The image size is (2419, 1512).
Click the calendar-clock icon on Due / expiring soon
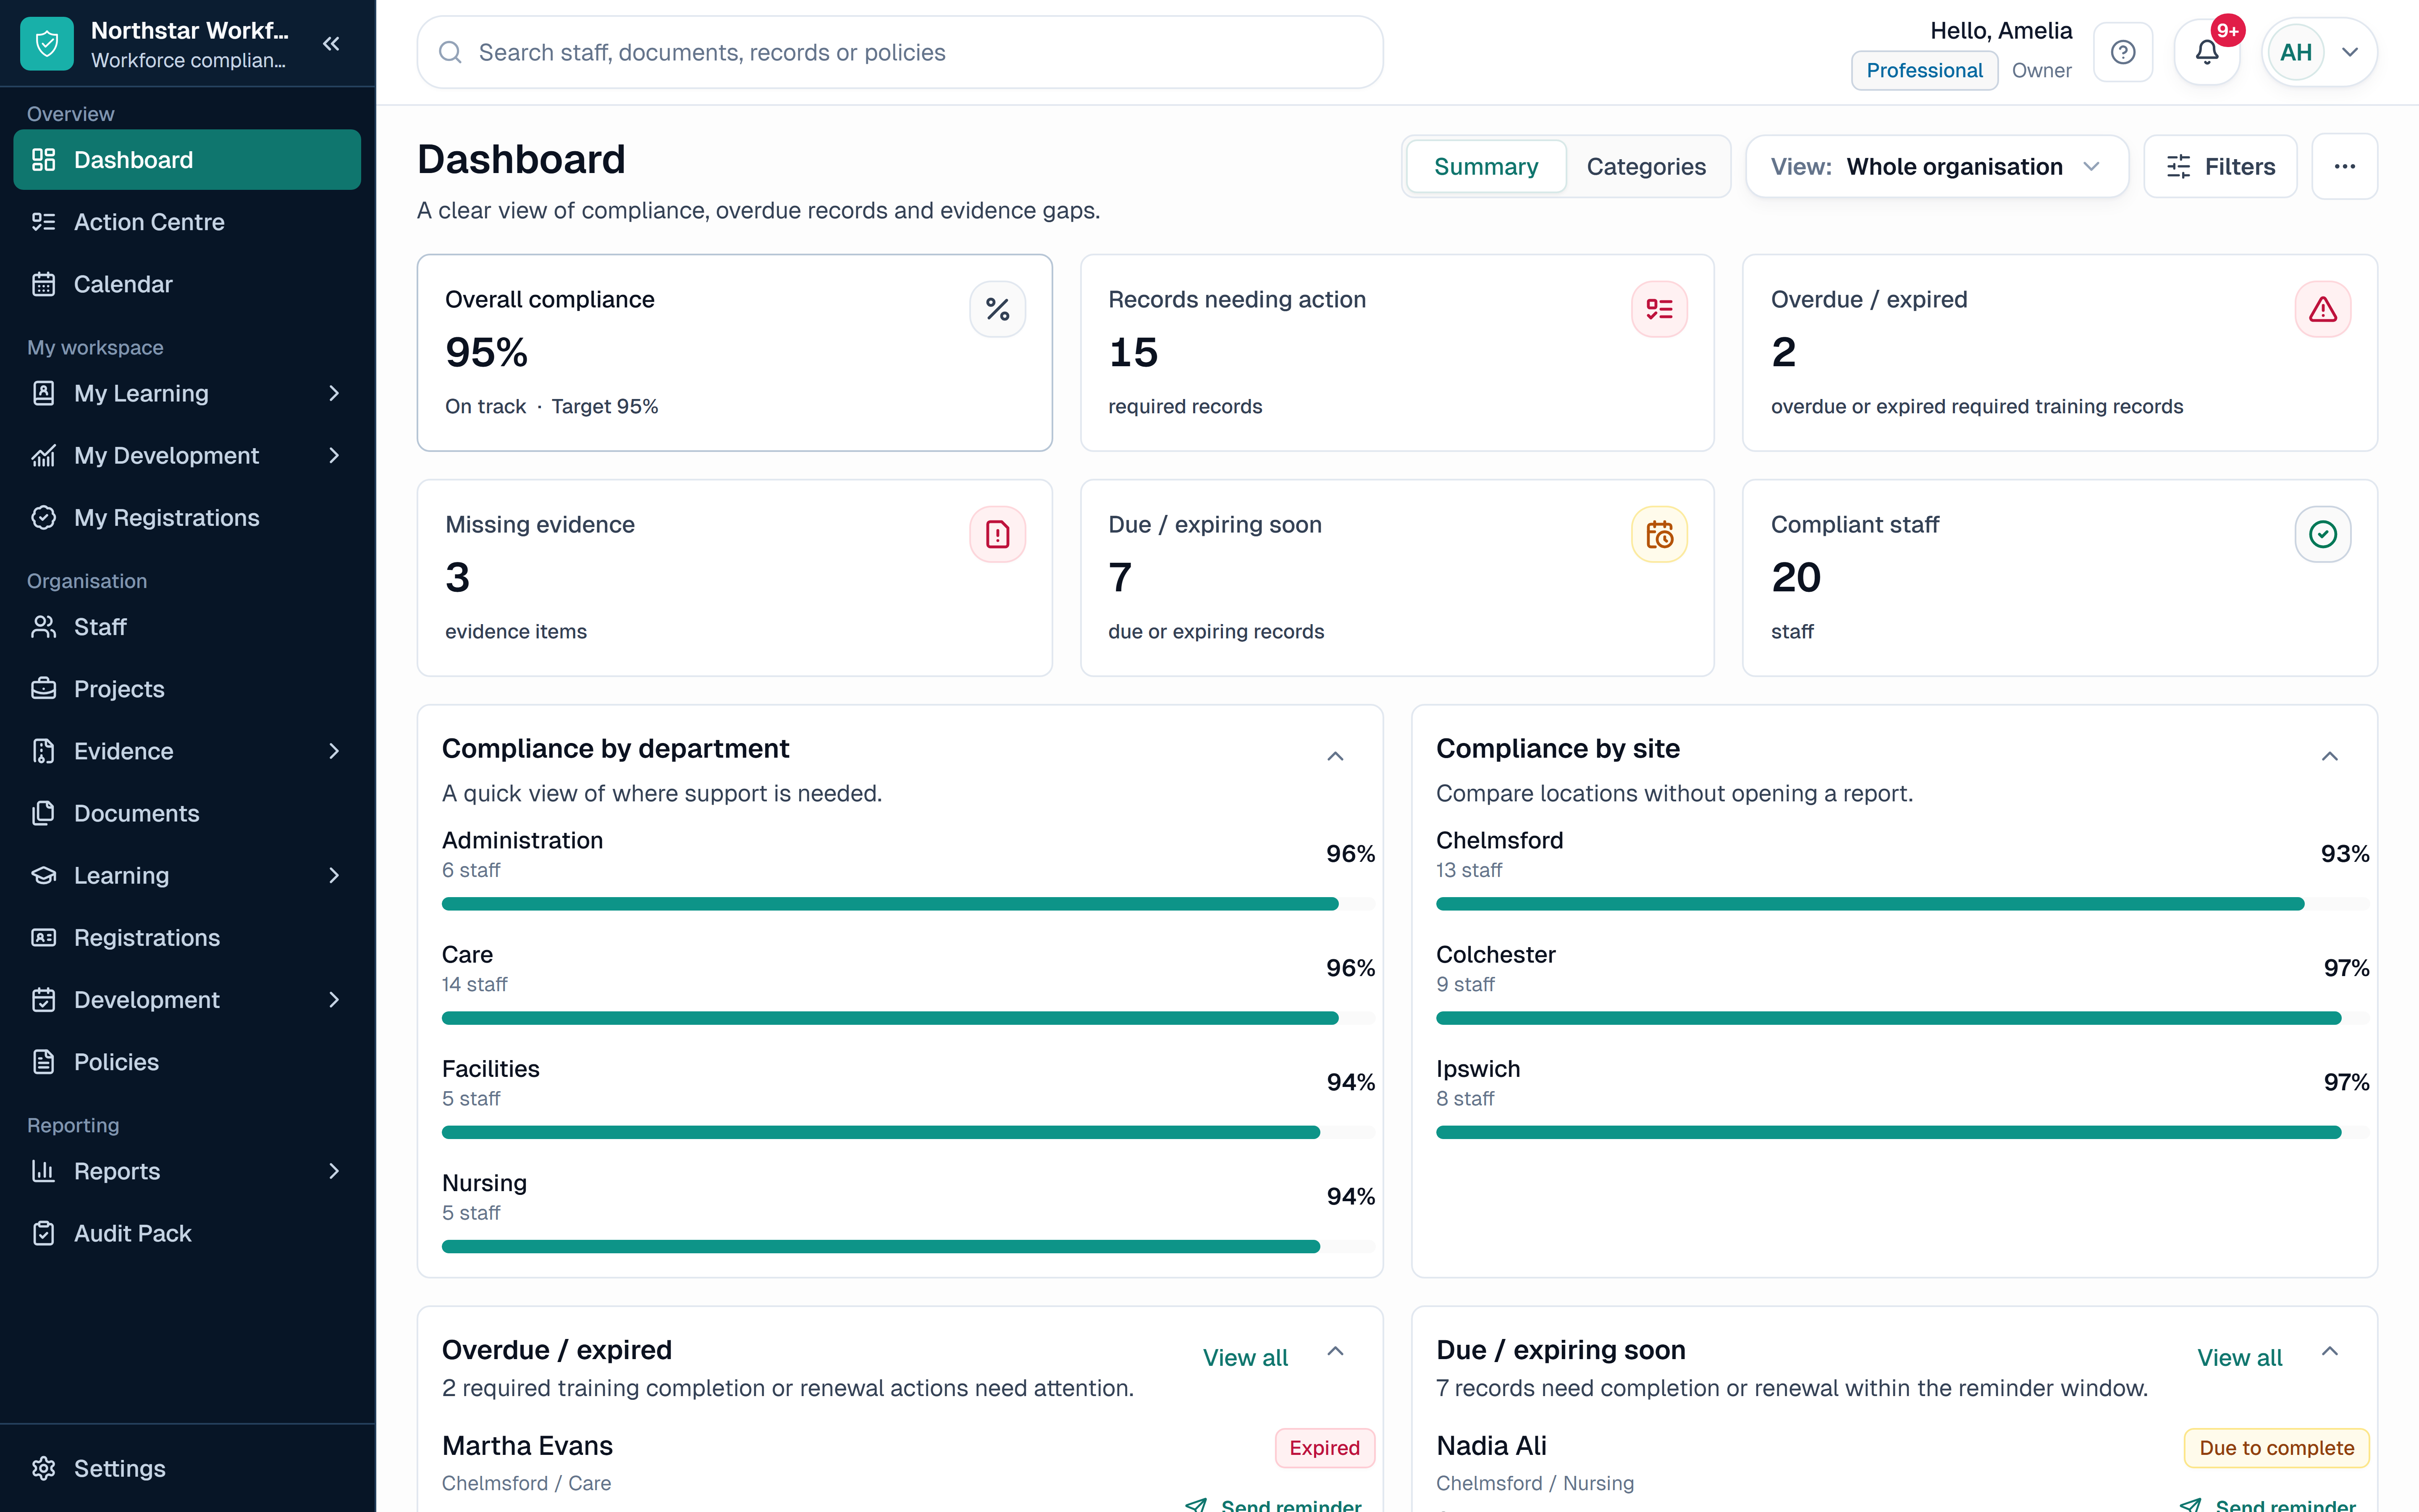click(1659, 534)
